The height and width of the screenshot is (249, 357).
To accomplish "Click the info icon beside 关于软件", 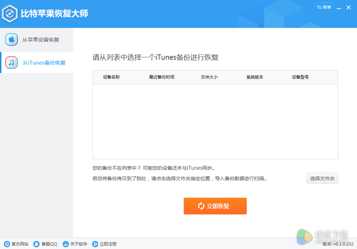I will [x=65, y=244].
